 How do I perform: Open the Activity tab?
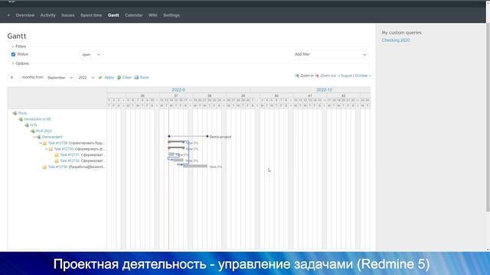point(47,15)
